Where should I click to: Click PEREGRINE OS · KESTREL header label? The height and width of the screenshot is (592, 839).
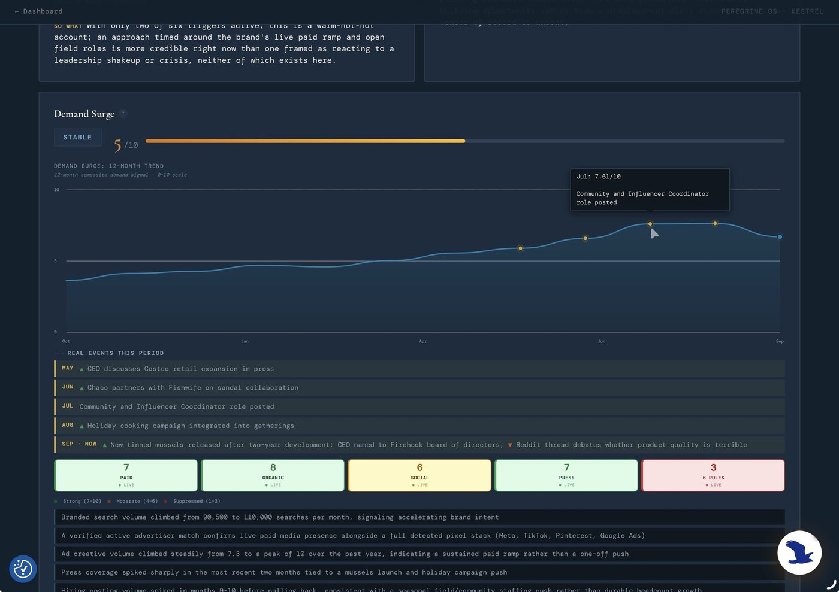[x=772, y=11]
